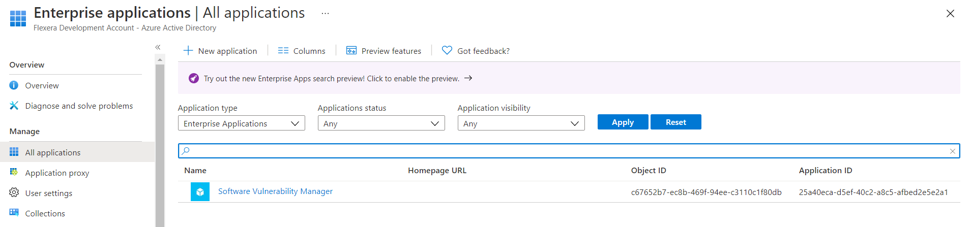The image size is (971, 227).
Task: Open the Software Vulnerability Manager link
Action: coord(275,191)
